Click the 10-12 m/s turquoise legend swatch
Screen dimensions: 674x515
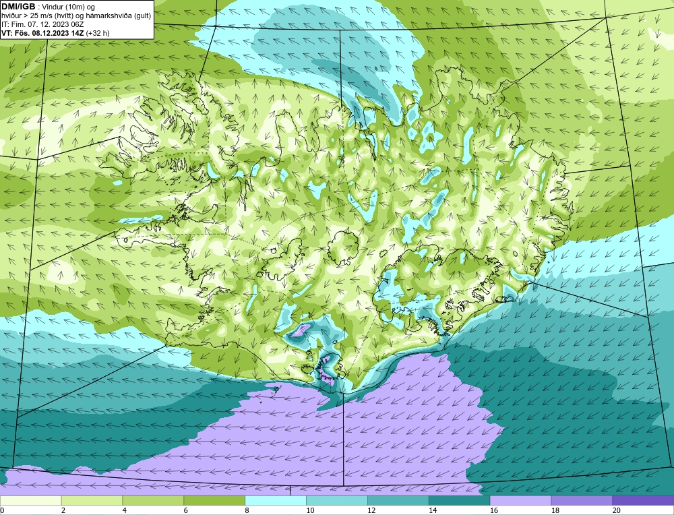click(x=336, y=500)
